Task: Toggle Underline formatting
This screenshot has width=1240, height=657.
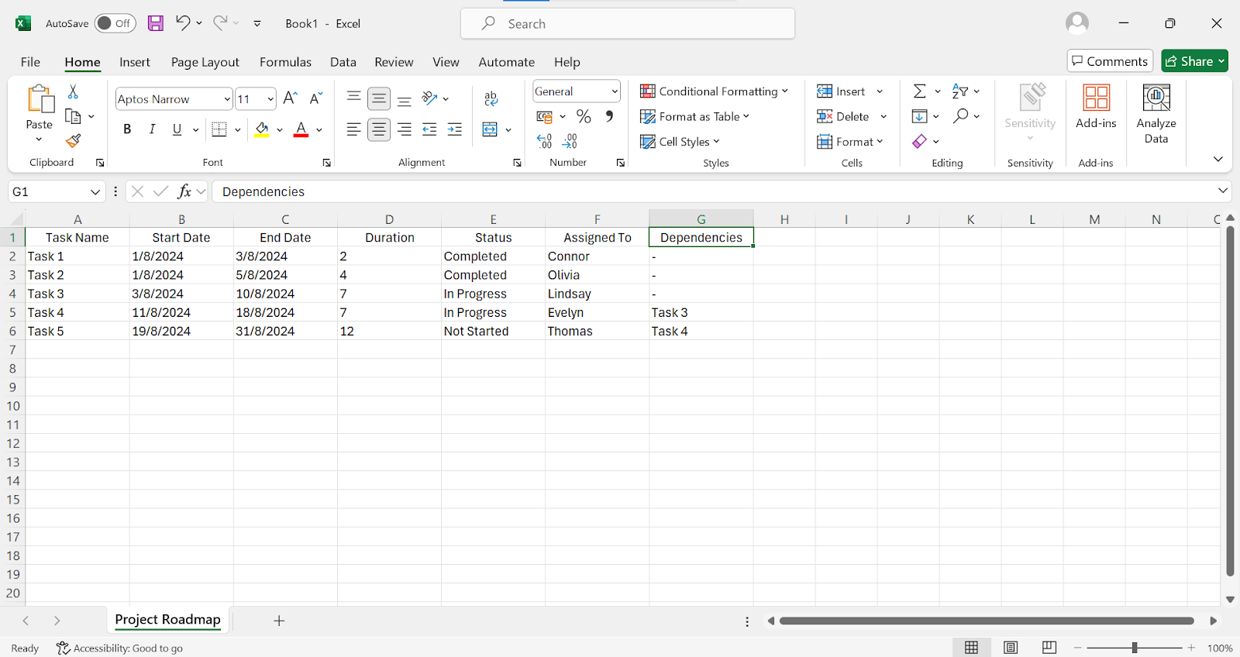Action: point(177,129)
